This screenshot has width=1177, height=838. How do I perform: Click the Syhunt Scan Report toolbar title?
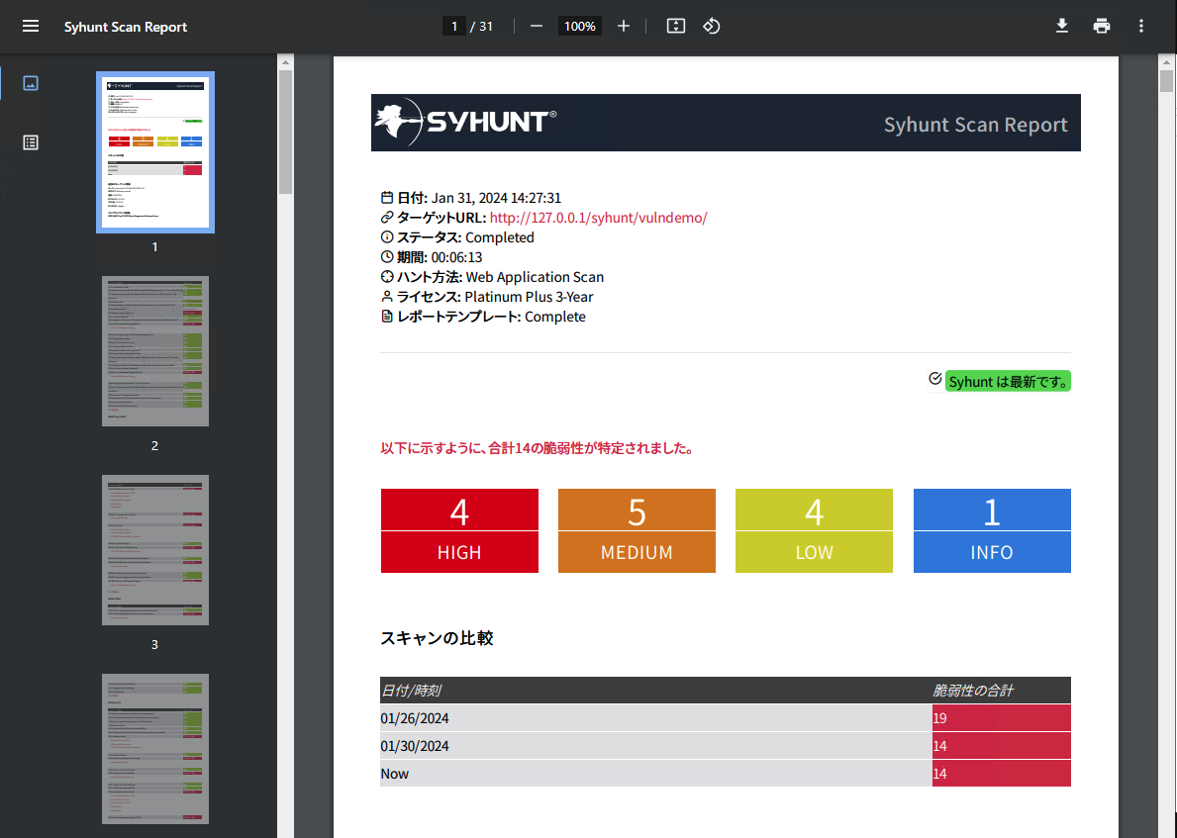pos(126,27)
